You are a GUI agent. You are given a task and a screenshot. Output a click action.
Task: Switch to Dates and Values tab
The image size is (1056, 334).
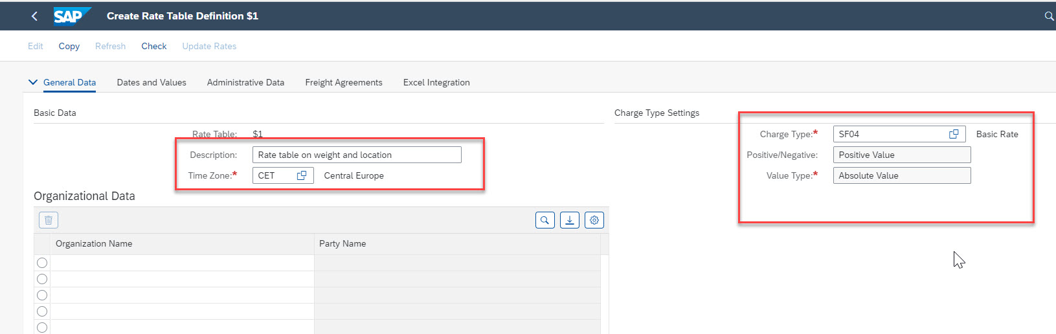(152, 82)
